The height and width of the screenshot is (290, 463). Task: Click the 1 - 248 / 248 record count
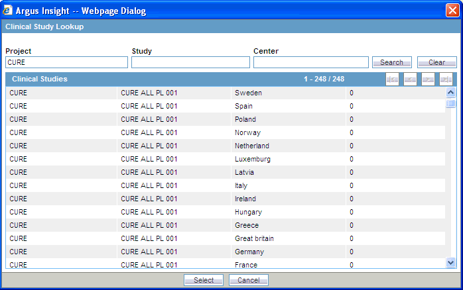coord(324,79)
